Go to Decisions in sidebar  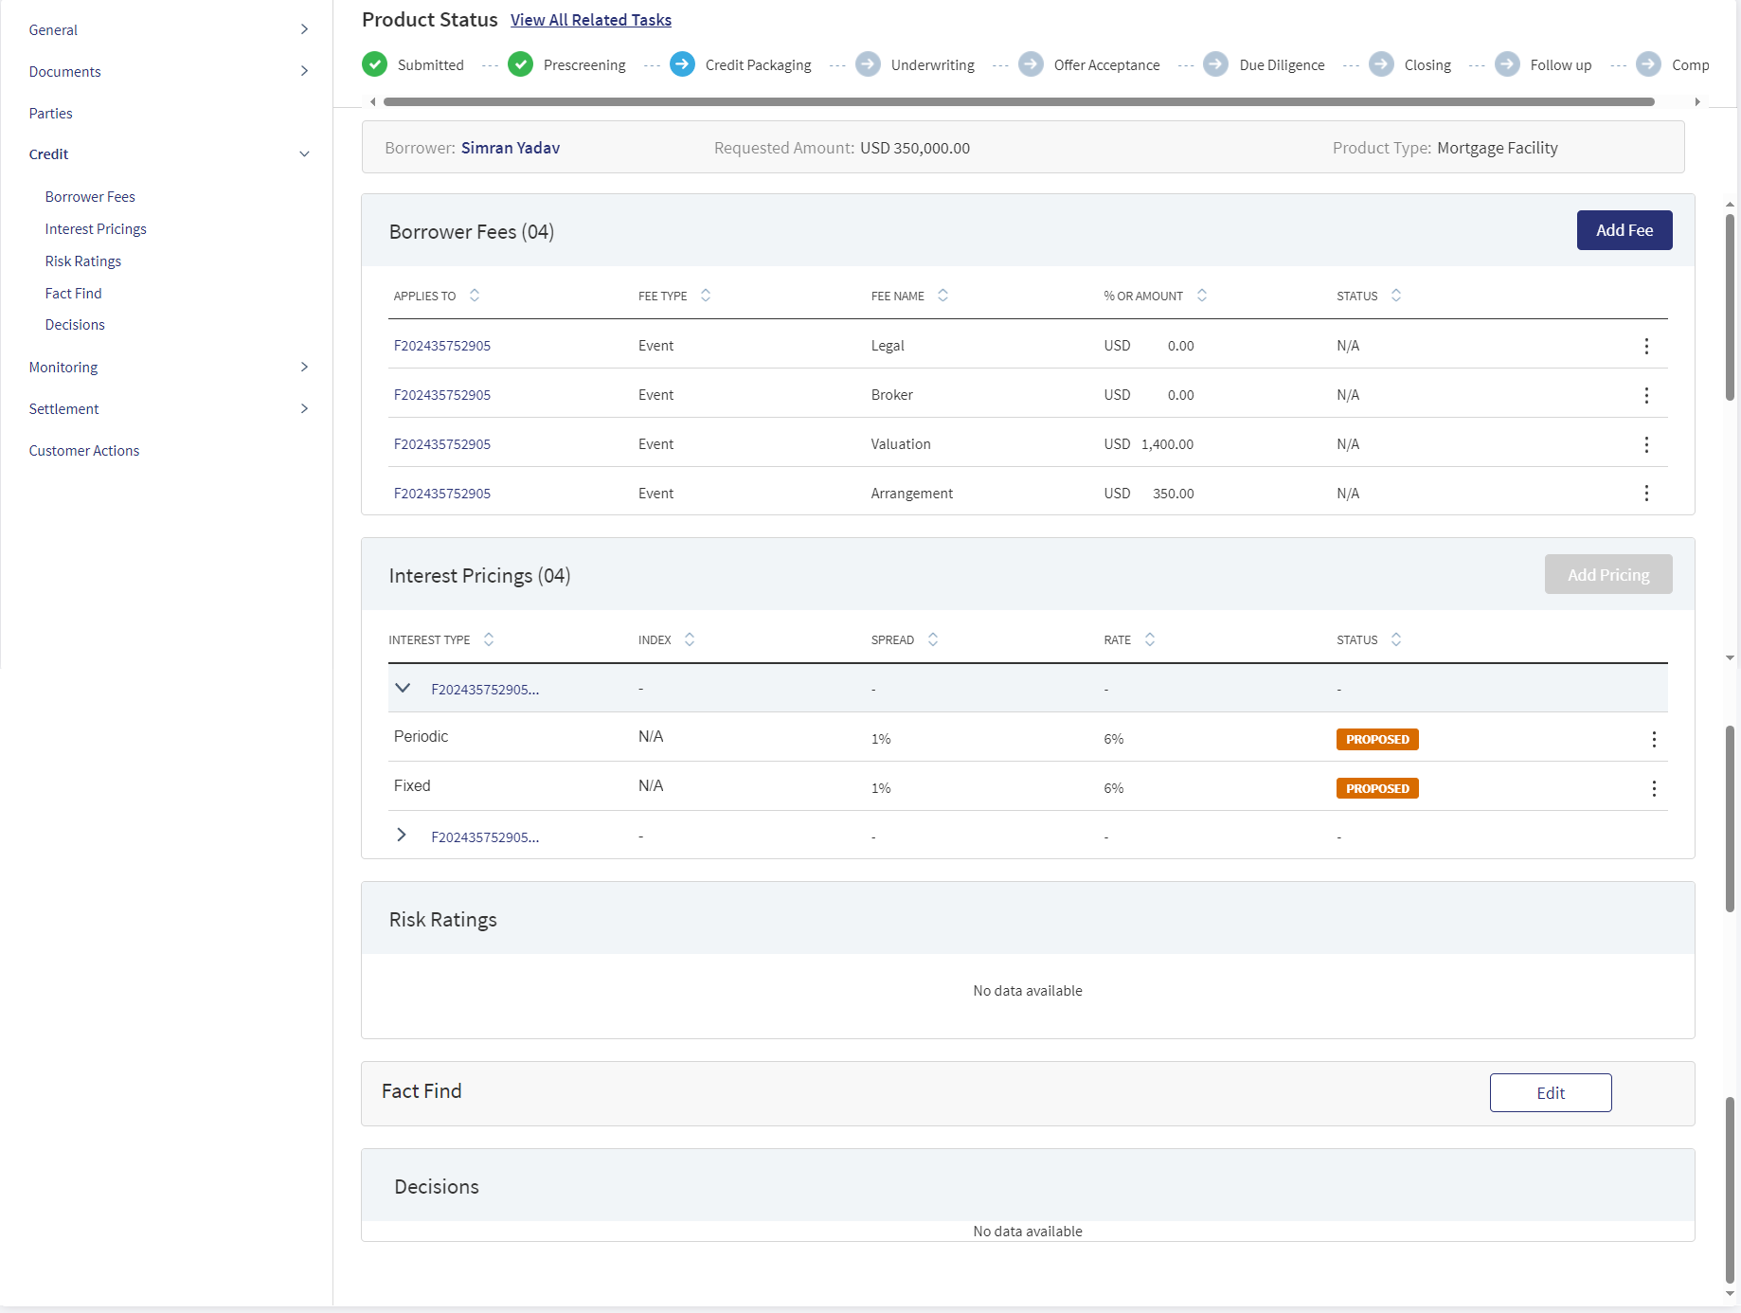(75, 325)
